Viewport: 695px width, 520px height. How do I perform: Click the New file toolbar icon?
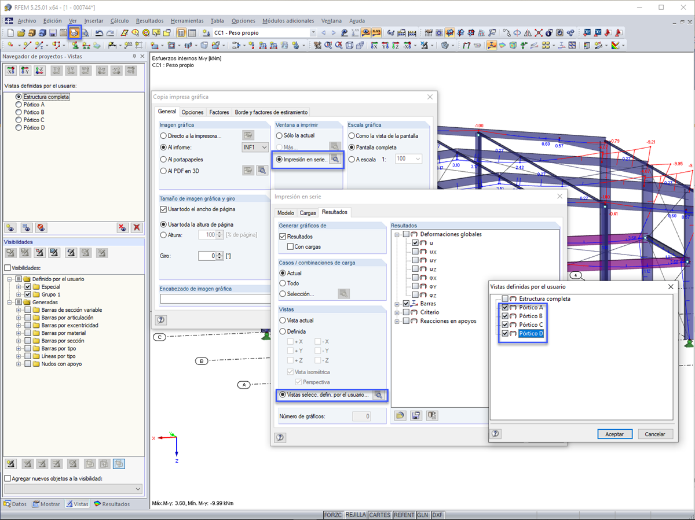10,33
